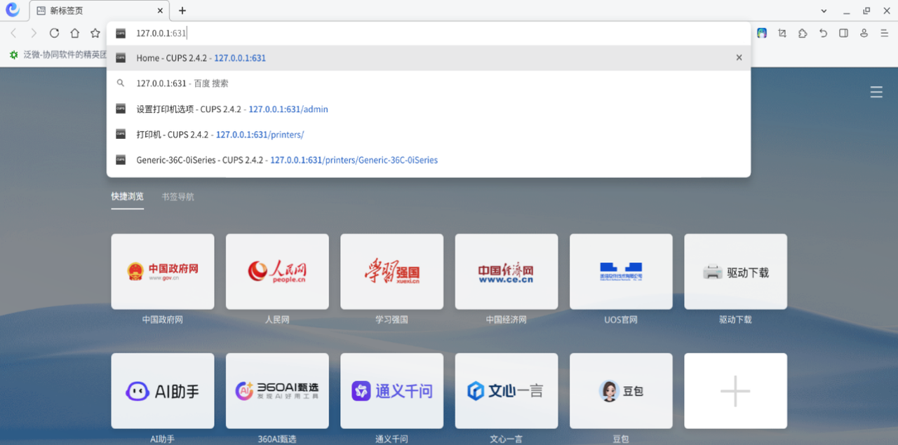Click the 泛微-协同软件 bookmark
Image resolution: width=898 pixels, height=445 pixels.
tap(58, 55)
